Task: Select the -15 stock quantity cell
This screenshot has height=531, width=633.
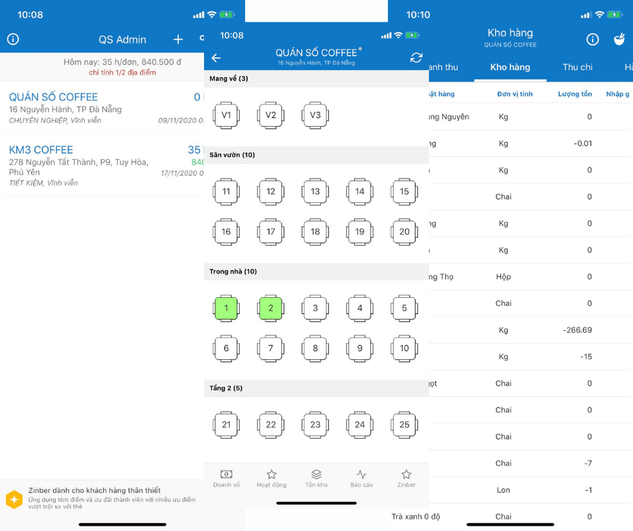Action: coord(586,357)
